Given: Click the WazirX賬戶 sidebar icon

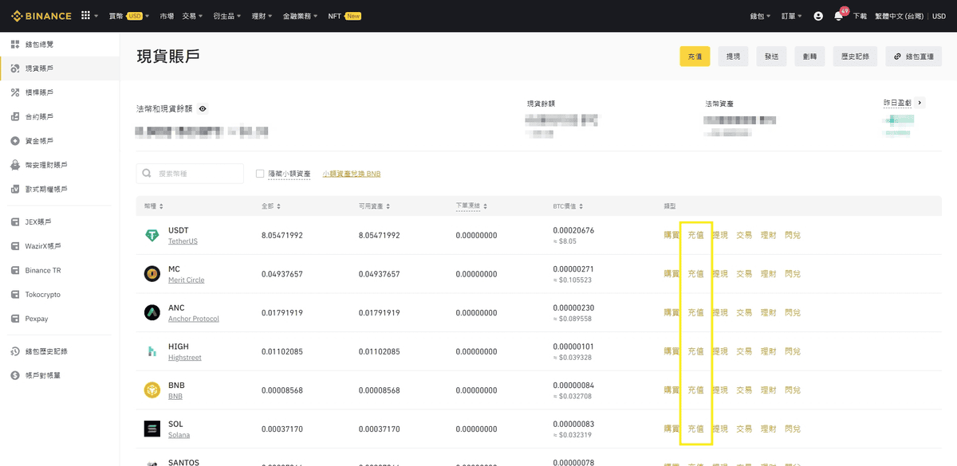Looking at the screenshot, I should tap(15, 246).
